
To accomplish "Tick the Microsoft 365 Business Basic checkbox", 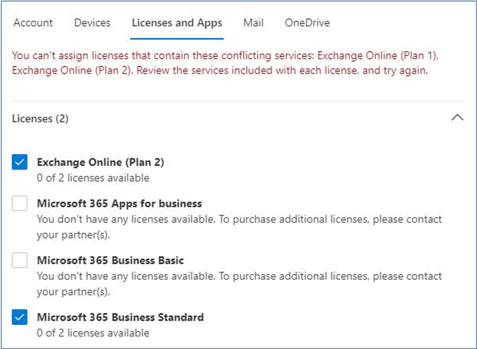I will pos(20,260).
